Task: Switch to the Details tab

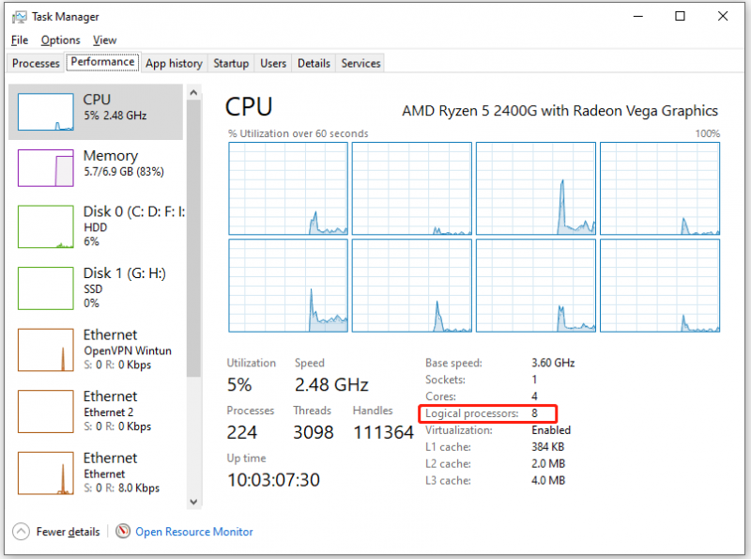Action: [314, 63]
